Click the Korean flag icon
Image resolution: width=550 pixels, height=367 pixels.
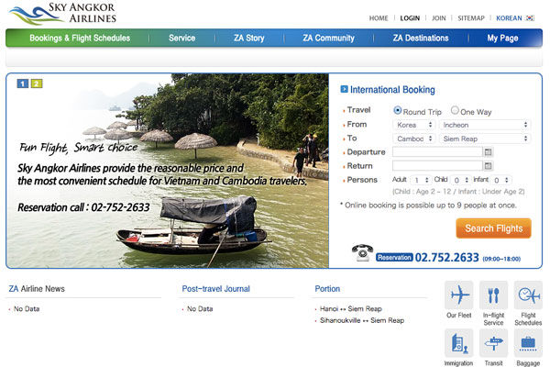point(530,18)
